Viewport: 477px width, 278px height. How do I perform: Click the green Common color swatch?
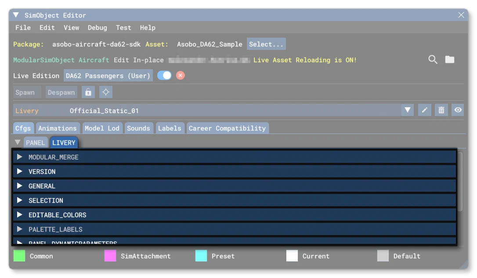coord(19,256)
